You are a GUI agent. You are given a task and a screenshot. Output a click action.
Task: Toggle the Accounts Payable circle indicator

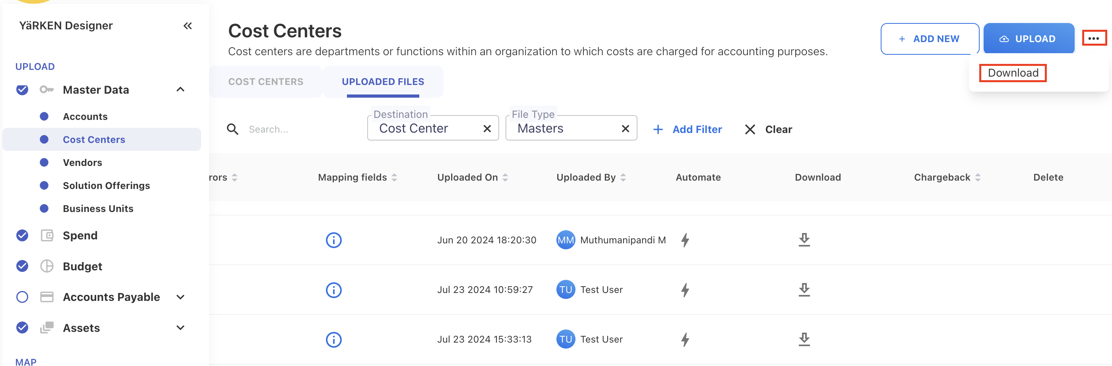coord(22,297)
